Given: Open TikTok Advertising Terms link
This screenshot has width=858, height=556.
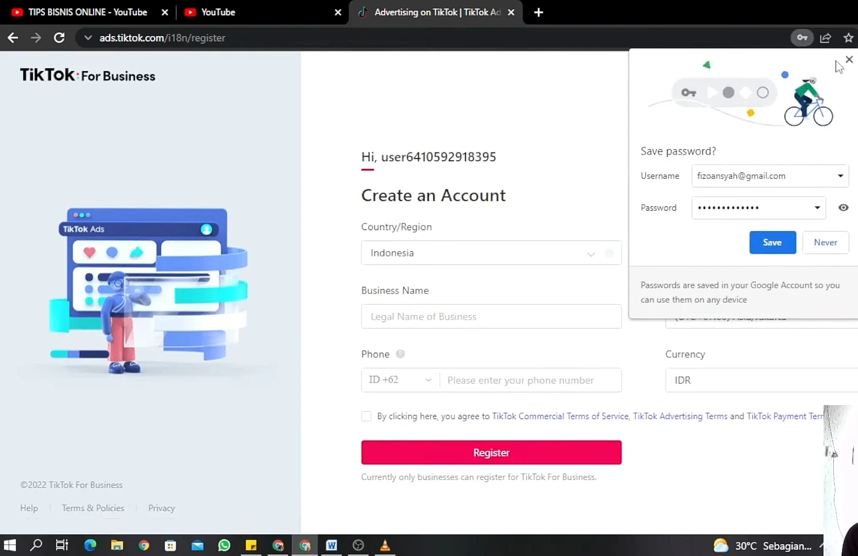Looking at the screenshot, I should point(680,416).
